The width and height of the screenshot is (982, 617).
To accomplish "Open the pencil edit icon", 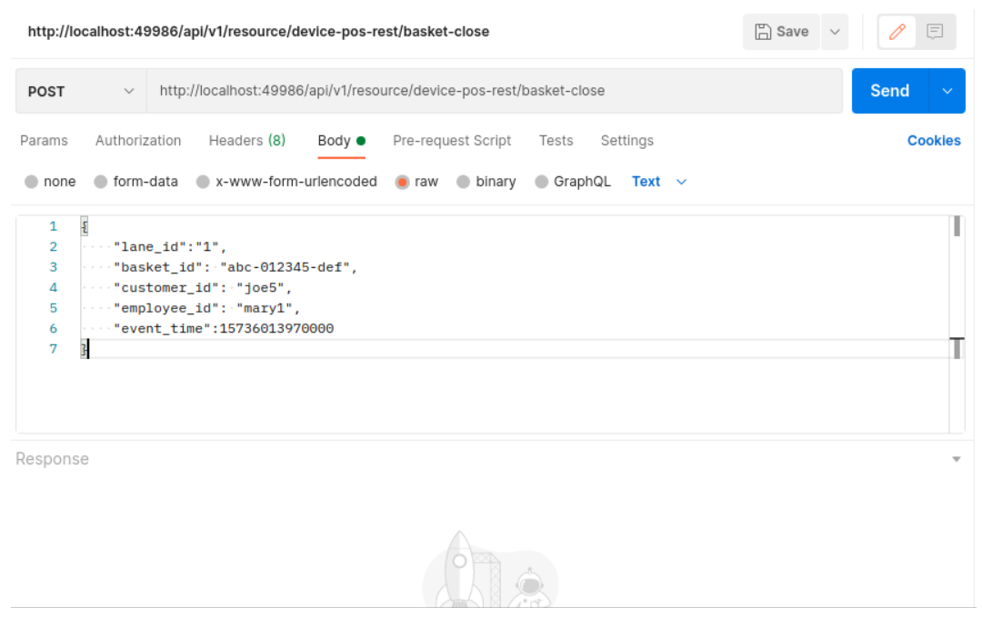I will pyautogui.click(x=897, y=32).
